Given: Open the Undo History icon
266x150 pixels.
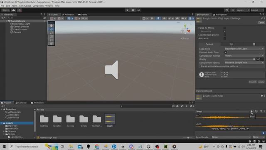Looking at the screenshot, I should click(227, 10).
